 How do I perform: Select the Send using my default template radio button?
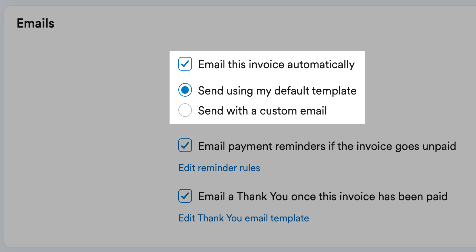185,90
